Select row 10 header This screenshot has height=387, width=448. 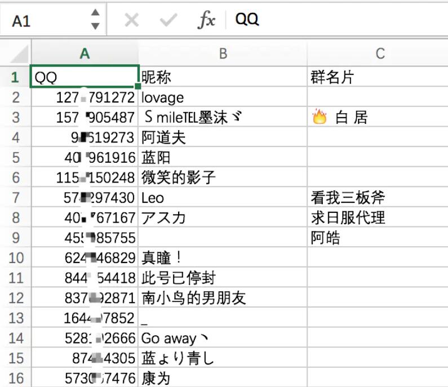click(15, 258)
